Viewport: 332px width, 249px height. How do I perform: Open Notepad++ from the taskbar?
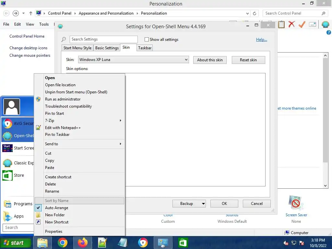(x=102, y=243)
